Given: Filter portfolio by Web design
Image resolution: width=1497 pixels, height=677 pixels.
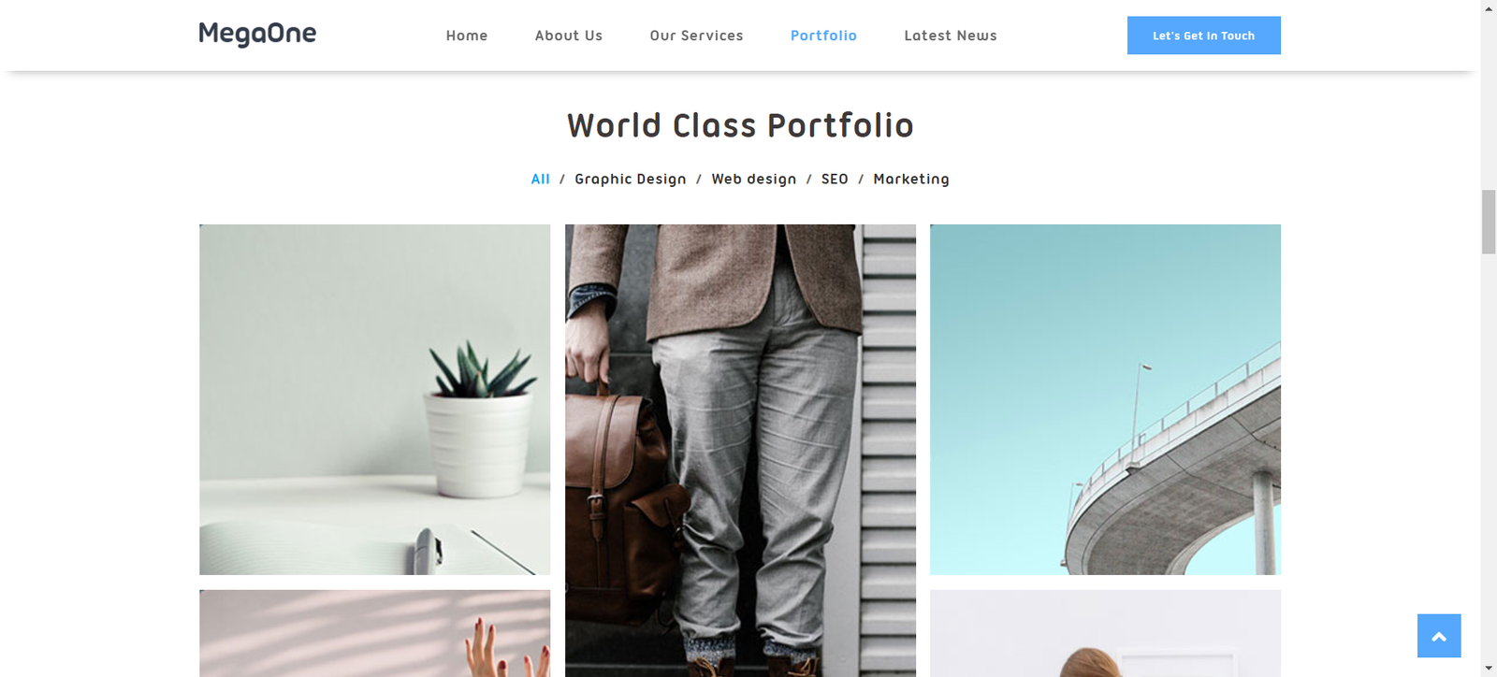Looking at the screenshot, I should click(x=754, y=179).
